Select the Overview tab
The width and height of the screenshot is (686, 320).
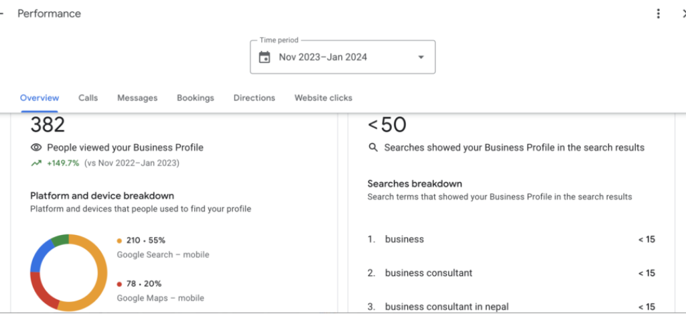pos(40,98)
